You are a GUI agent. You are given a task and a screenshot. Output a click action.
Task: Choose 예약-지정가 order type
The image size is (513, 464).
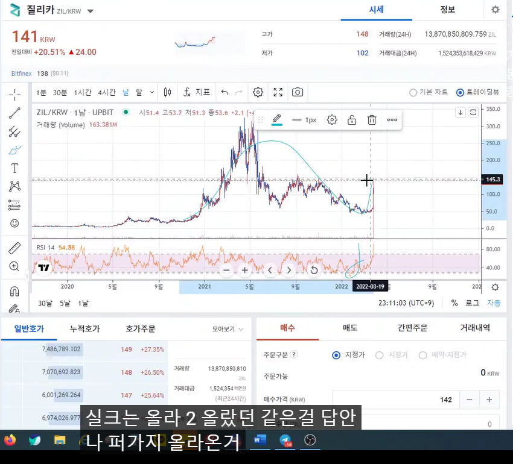[442, 355]
